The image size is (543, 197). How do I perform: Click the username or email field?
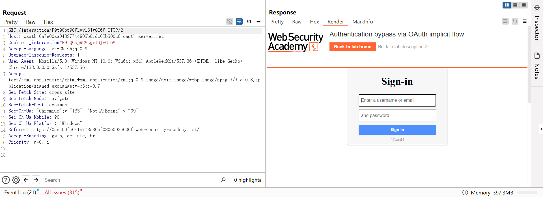(397, 100)
